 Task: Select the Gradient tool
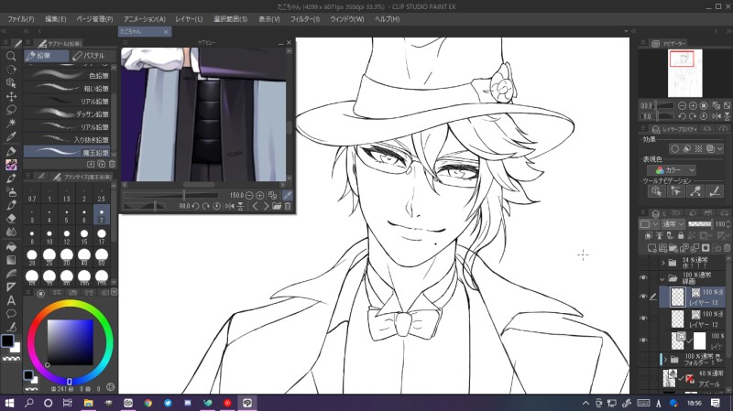(11, 260)
